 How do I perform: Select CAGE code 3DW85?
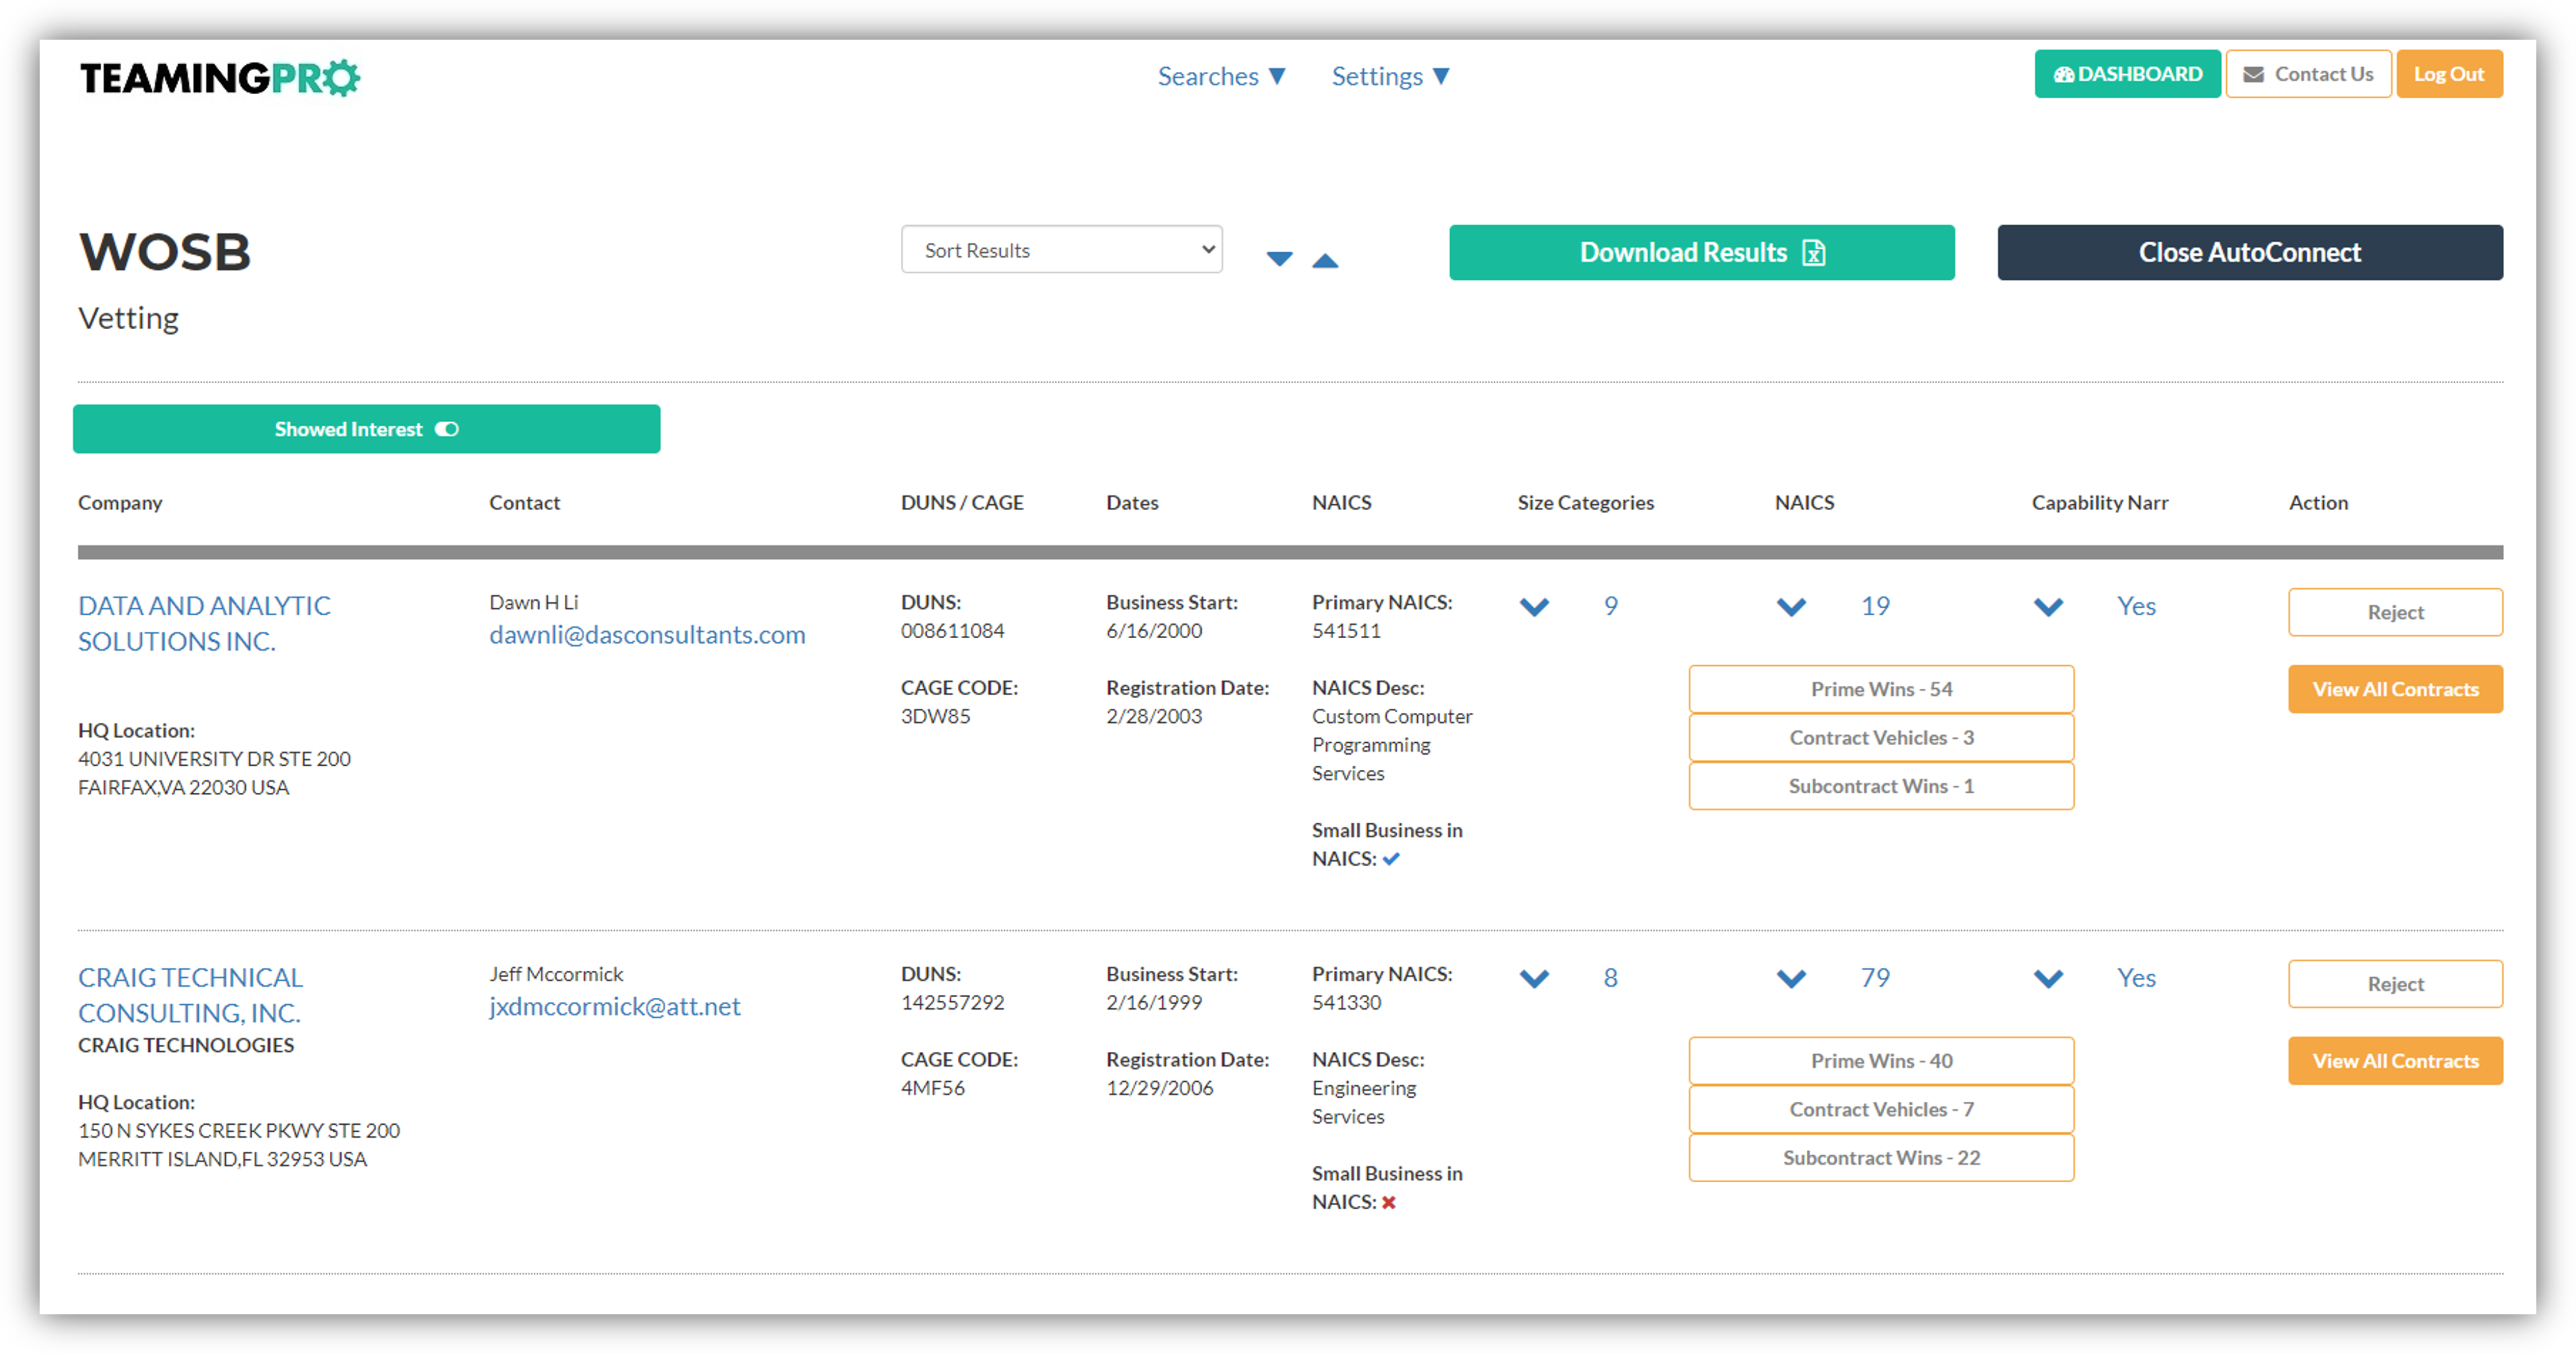(935, 716)
